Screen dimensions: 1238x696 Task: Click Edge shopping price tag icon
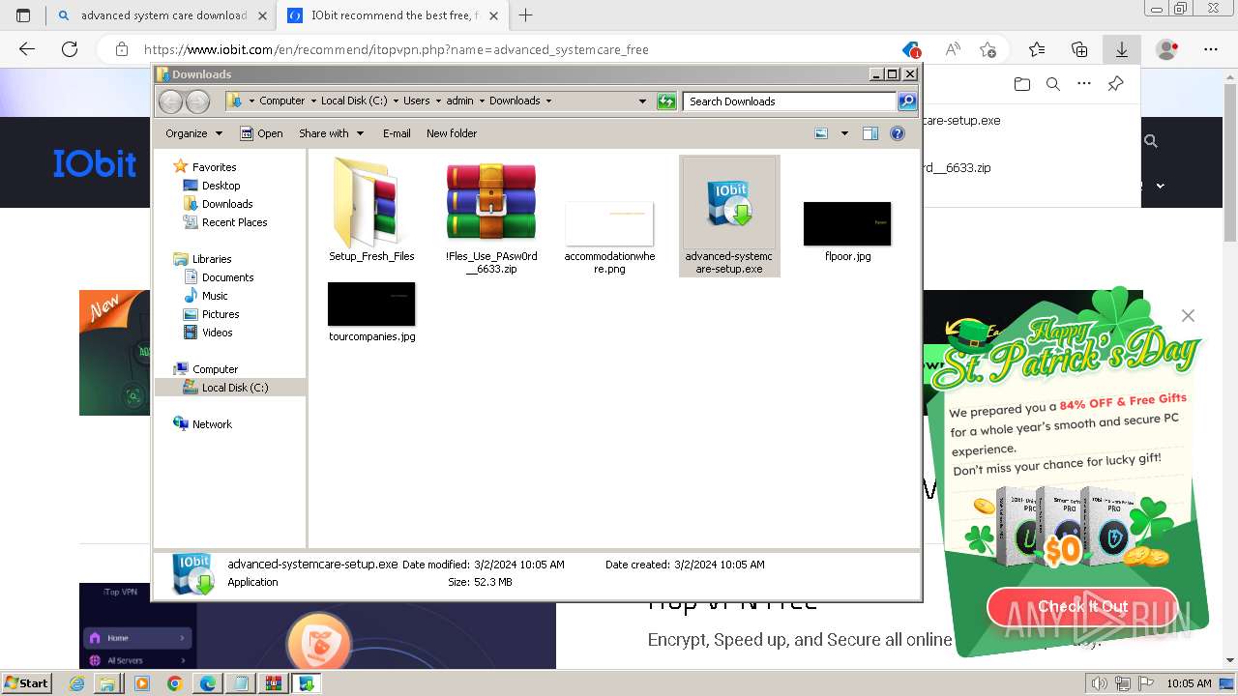coord(910,49)
